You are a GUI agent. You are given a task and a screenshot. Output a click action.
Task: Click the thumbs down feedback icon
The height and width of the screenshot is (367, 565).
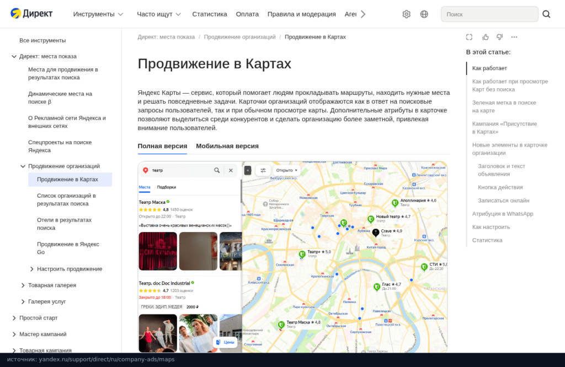pyautogui.click(x=499, y=37)
